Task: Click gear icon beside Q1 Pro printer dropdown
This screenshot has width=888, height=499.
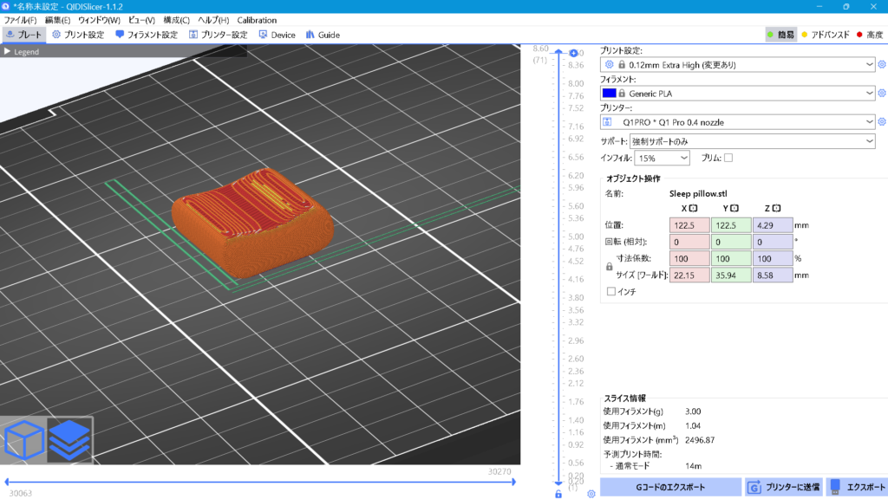Action: [x=882, y=122]
